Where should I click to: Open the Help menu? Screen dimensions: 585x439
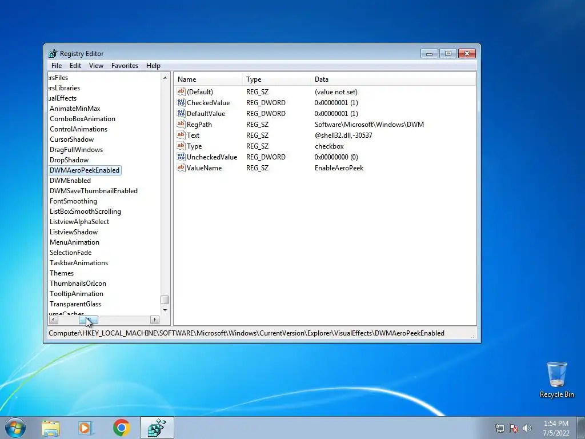153,66
